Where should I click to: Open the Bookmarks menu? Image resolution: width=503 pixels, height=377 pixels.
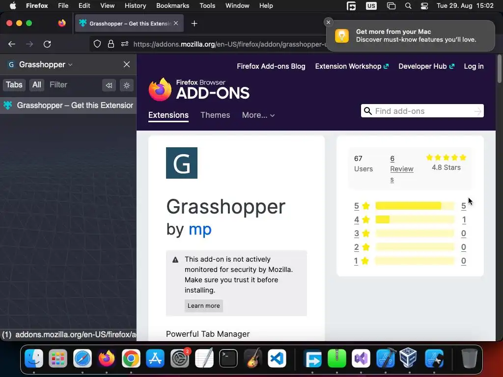172,5
